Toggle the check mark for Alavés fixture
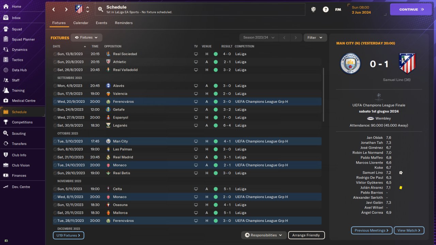 tap(55, 86)
